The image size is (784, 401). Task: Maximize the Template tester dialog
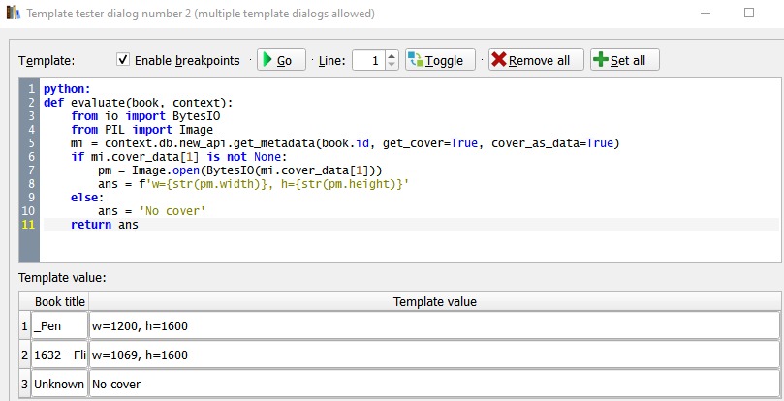coord(748,14)
